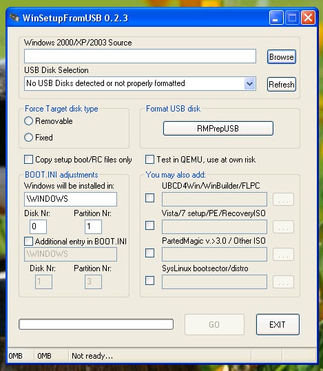Minimize the WinSetupFromUSB window
Image resolution: width=323 pixels, height=371 pixels.
[276, 17]
